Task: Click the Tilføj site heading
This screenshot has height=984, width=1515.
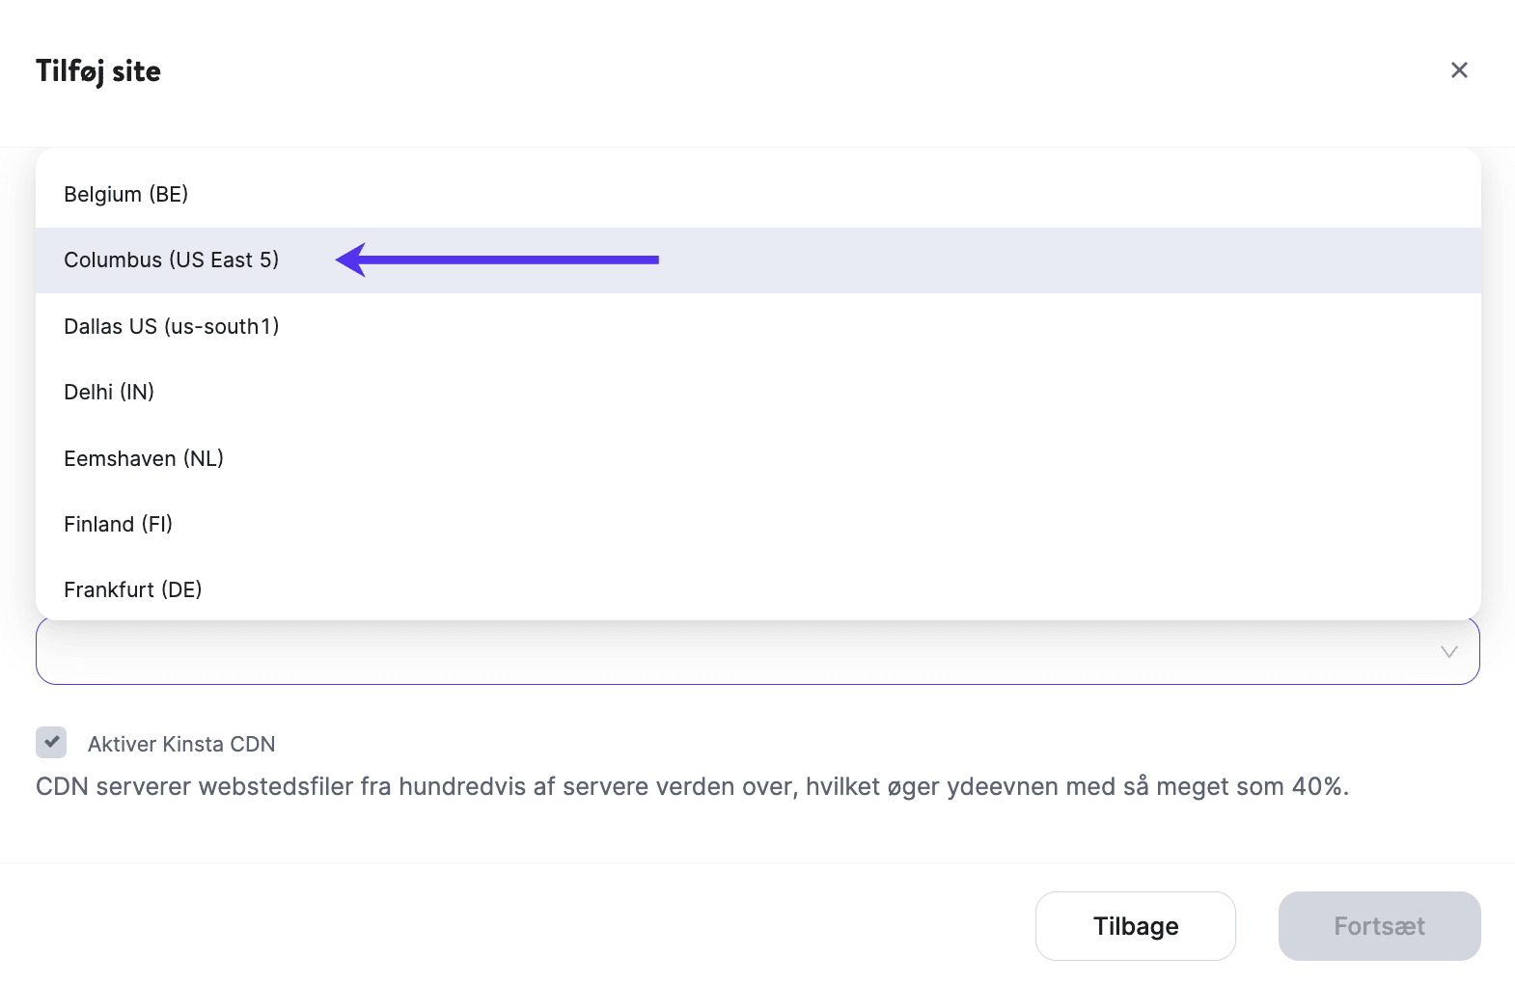Action: 98,71
